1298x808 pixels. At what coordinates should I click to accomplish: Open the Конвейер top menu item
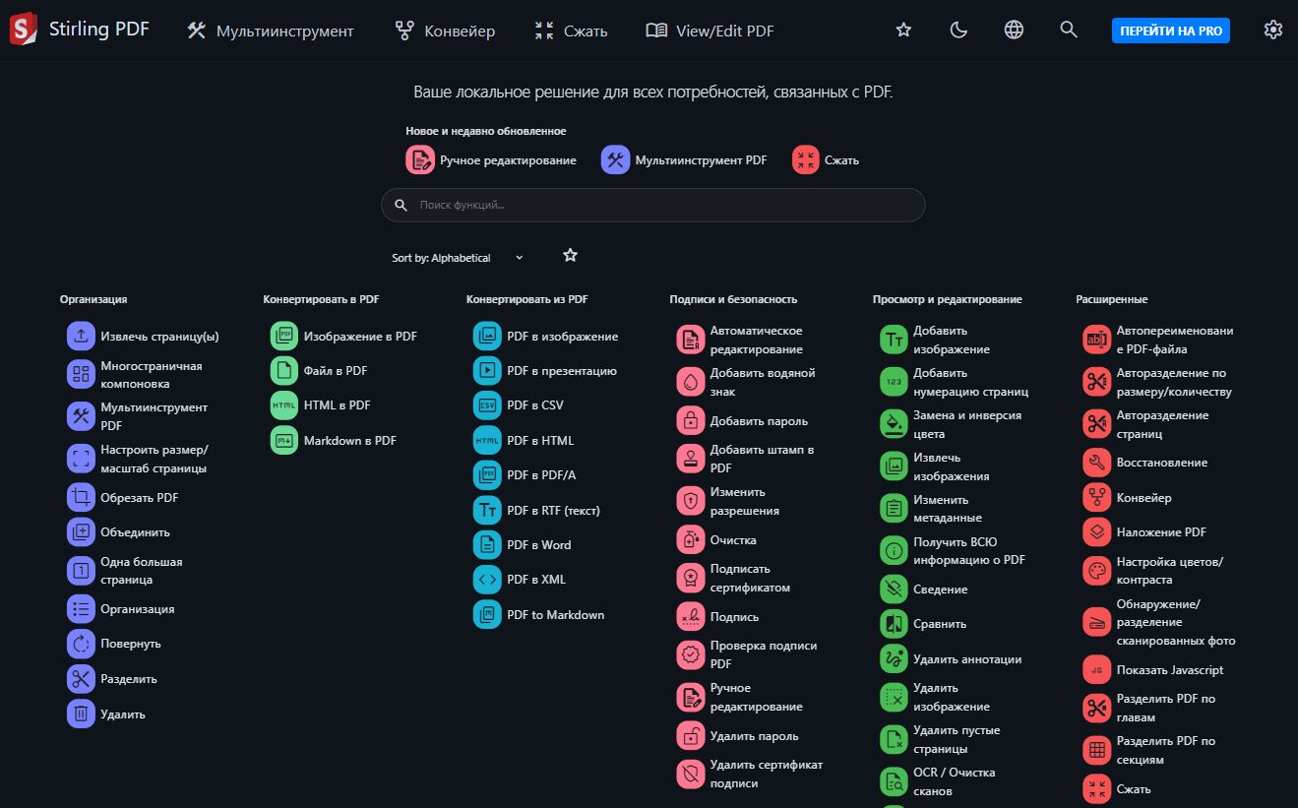pos(445,31)
